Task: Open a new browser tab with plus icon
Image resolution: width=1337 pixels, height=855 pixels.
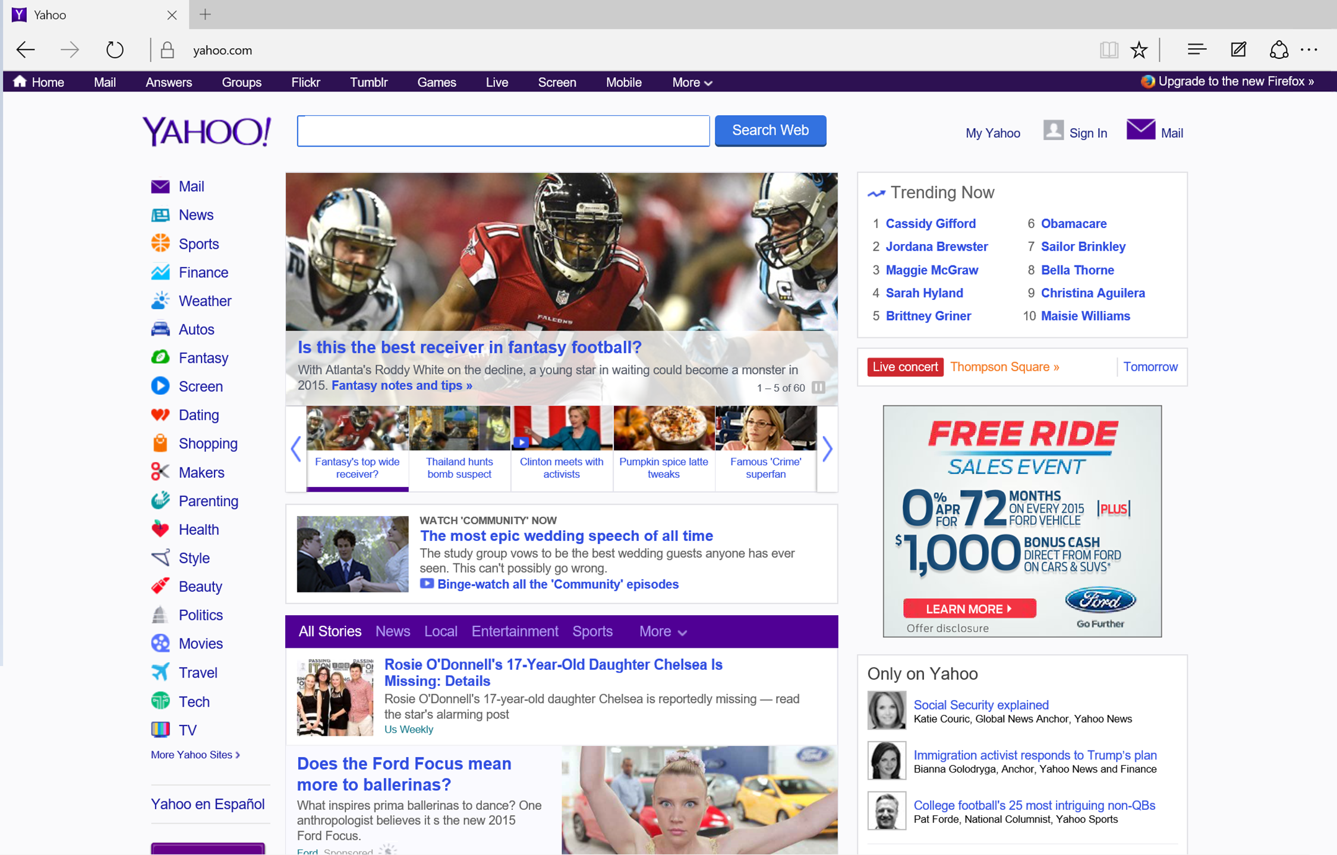Action: (205, 14)
